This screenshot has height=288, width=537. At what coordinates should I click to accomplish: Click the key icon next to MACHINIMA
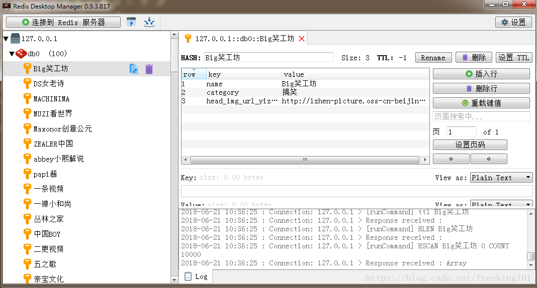click(x=27, y=99)
